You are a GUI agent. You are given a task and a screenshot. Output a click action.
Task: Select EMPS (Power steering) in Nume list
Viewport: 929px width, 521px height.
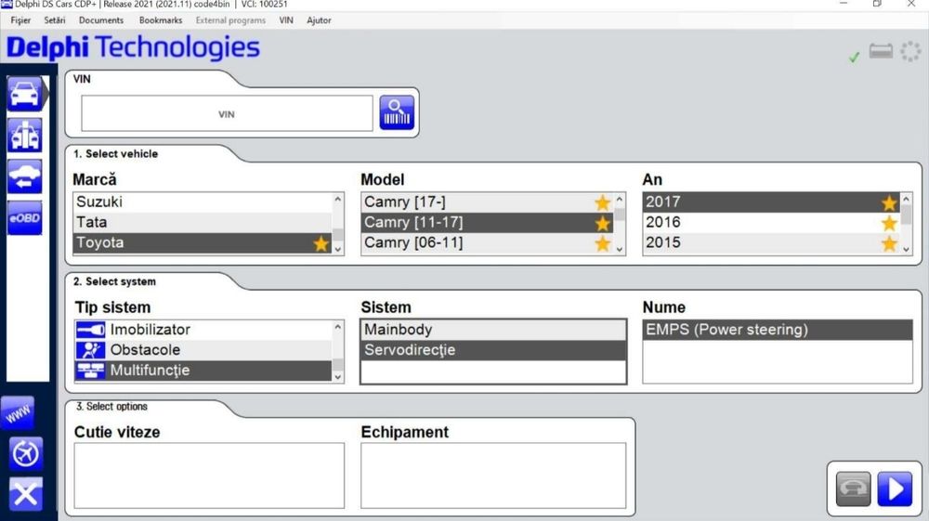point(778,330)
